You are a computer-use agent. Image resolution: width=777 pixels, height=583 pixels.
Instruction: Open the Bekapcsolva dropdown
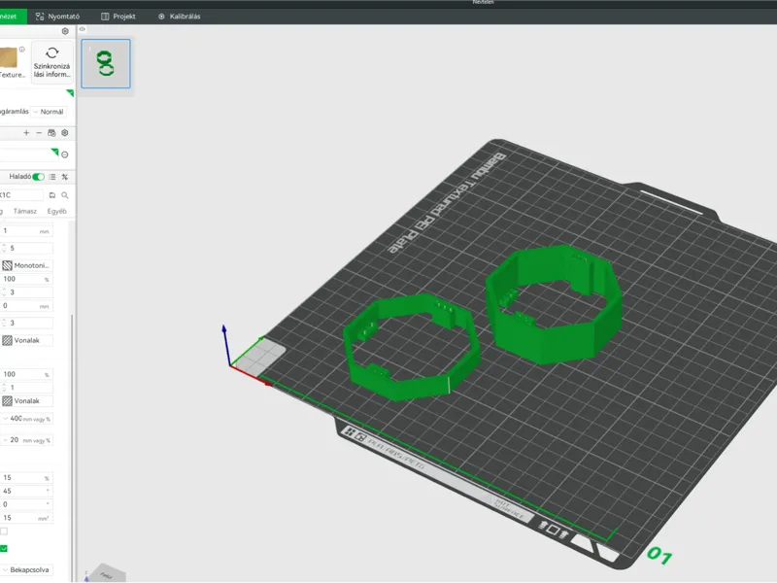click(x=27, y=570)
